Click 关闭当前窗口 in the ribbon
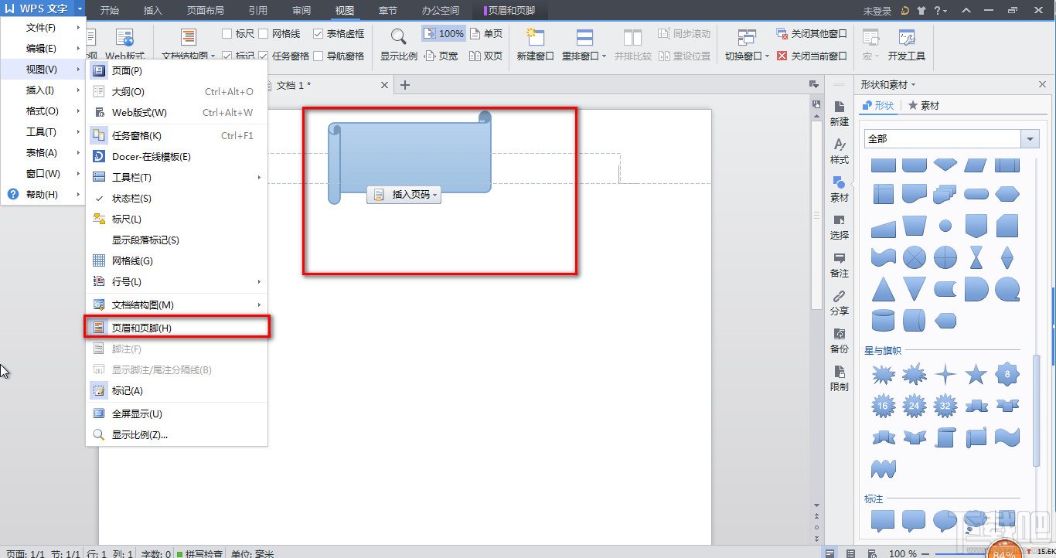This screenshot has height=558, width=1056. [x=812, y=56]
